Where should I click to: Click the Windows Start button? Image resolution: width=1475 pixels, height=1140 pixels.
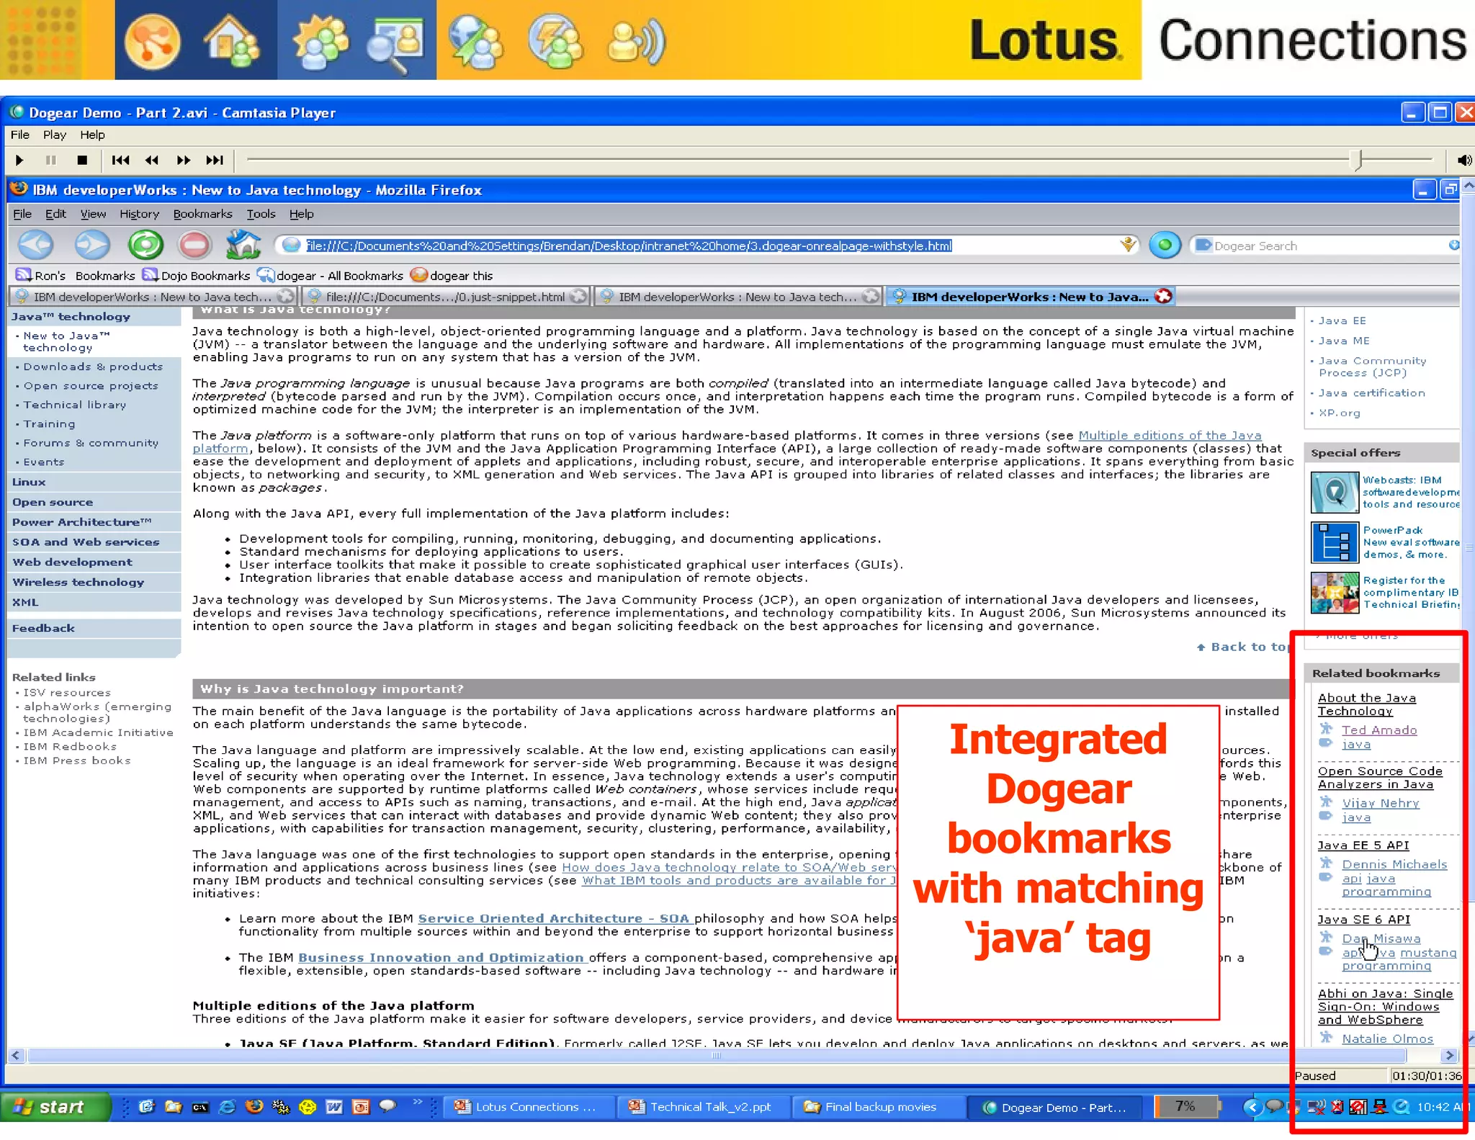56,1107
